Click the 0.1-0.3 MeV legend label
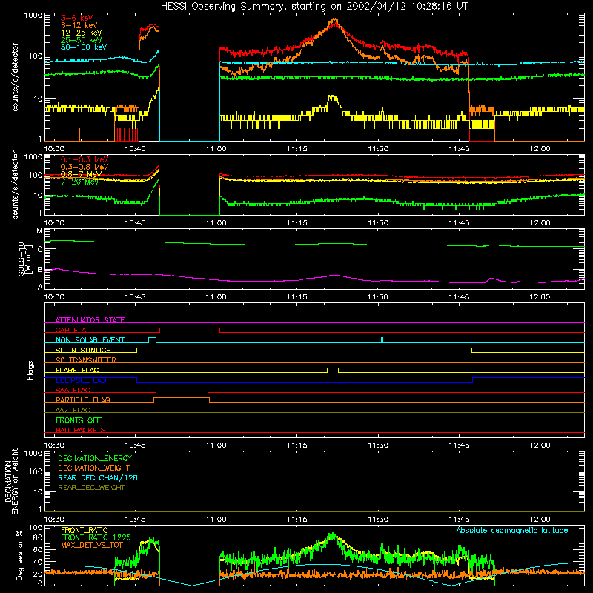Image resolution: width=593 pixels, height=593 pixels. tap(84, 159)
